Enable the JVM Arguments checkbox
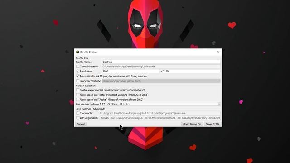Viewport: 290px width, 163px height. [x=77, y=118]
